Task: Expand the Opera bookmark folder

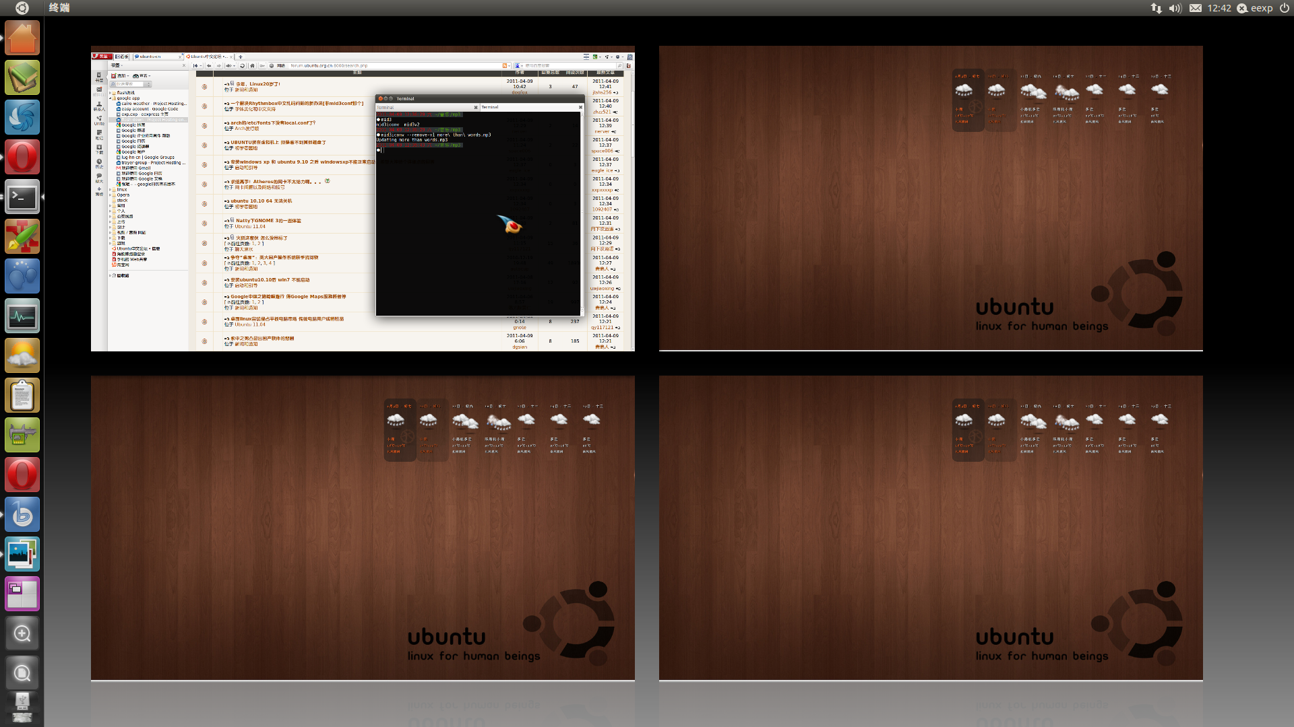Action: 111,195
